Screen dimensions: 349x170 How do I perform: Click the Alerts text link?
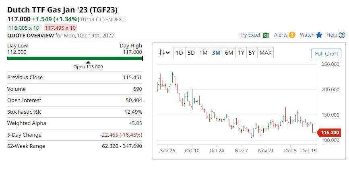pos(281,35)
